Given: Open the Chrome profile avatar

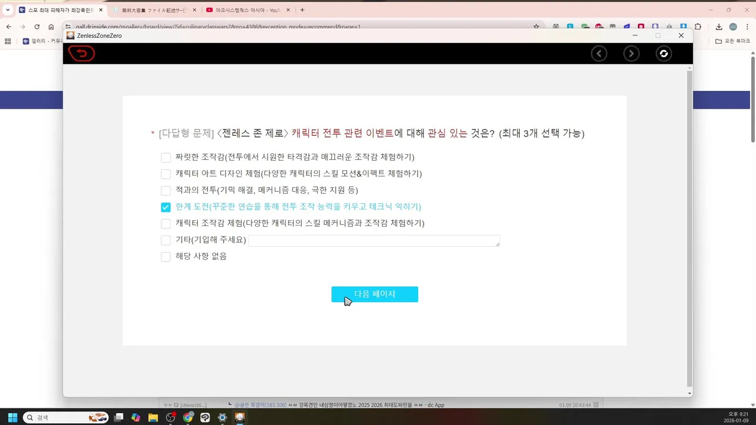Looking at the screenshot, I should point(733,27).
